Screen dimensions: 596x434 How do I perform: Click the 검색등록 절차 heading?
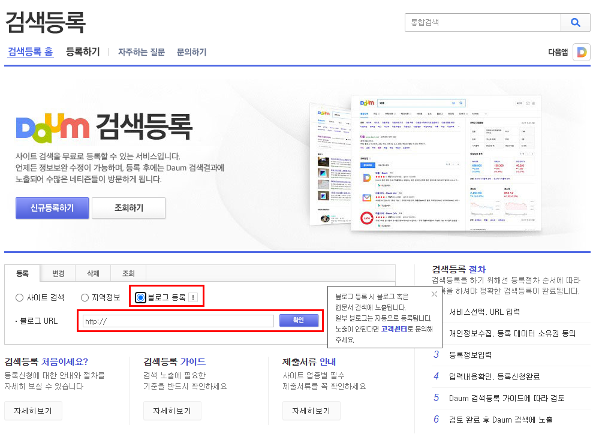[x=459, y=269]
